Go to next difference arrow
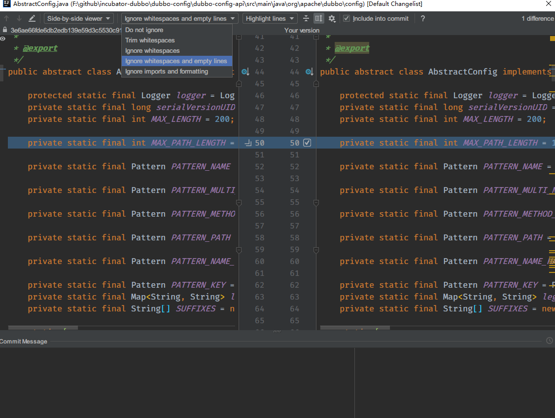 [19, 18]
